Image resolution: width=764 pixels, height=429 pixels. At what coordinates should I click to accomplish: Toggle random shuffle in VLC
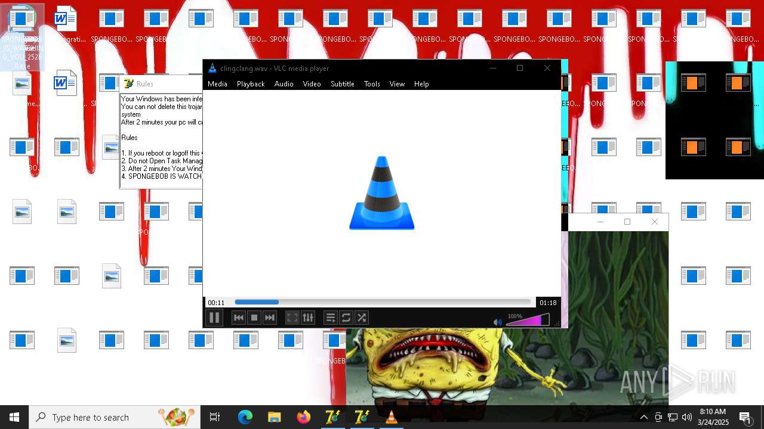click(362, 318)
